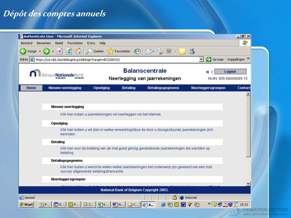
Task: Click the security padlock in status bar
Action: pos(175,198)
